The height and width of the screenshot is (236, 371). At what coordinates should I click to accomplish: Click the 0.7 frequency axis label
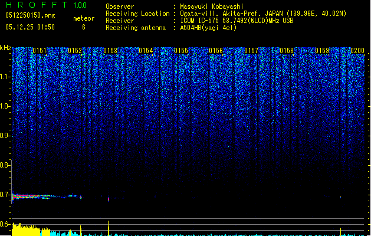click(x=5, y=195)
